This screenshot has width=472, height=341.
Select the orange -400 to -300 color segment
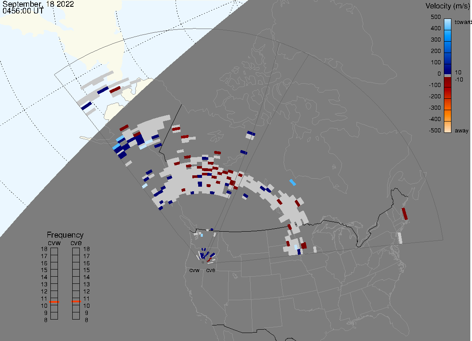pos(448,116)
